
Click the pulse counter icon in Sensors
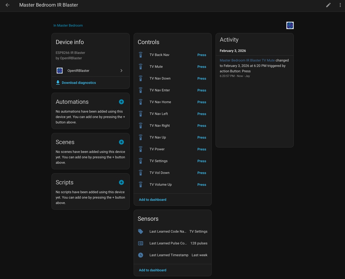click(140, 243)
